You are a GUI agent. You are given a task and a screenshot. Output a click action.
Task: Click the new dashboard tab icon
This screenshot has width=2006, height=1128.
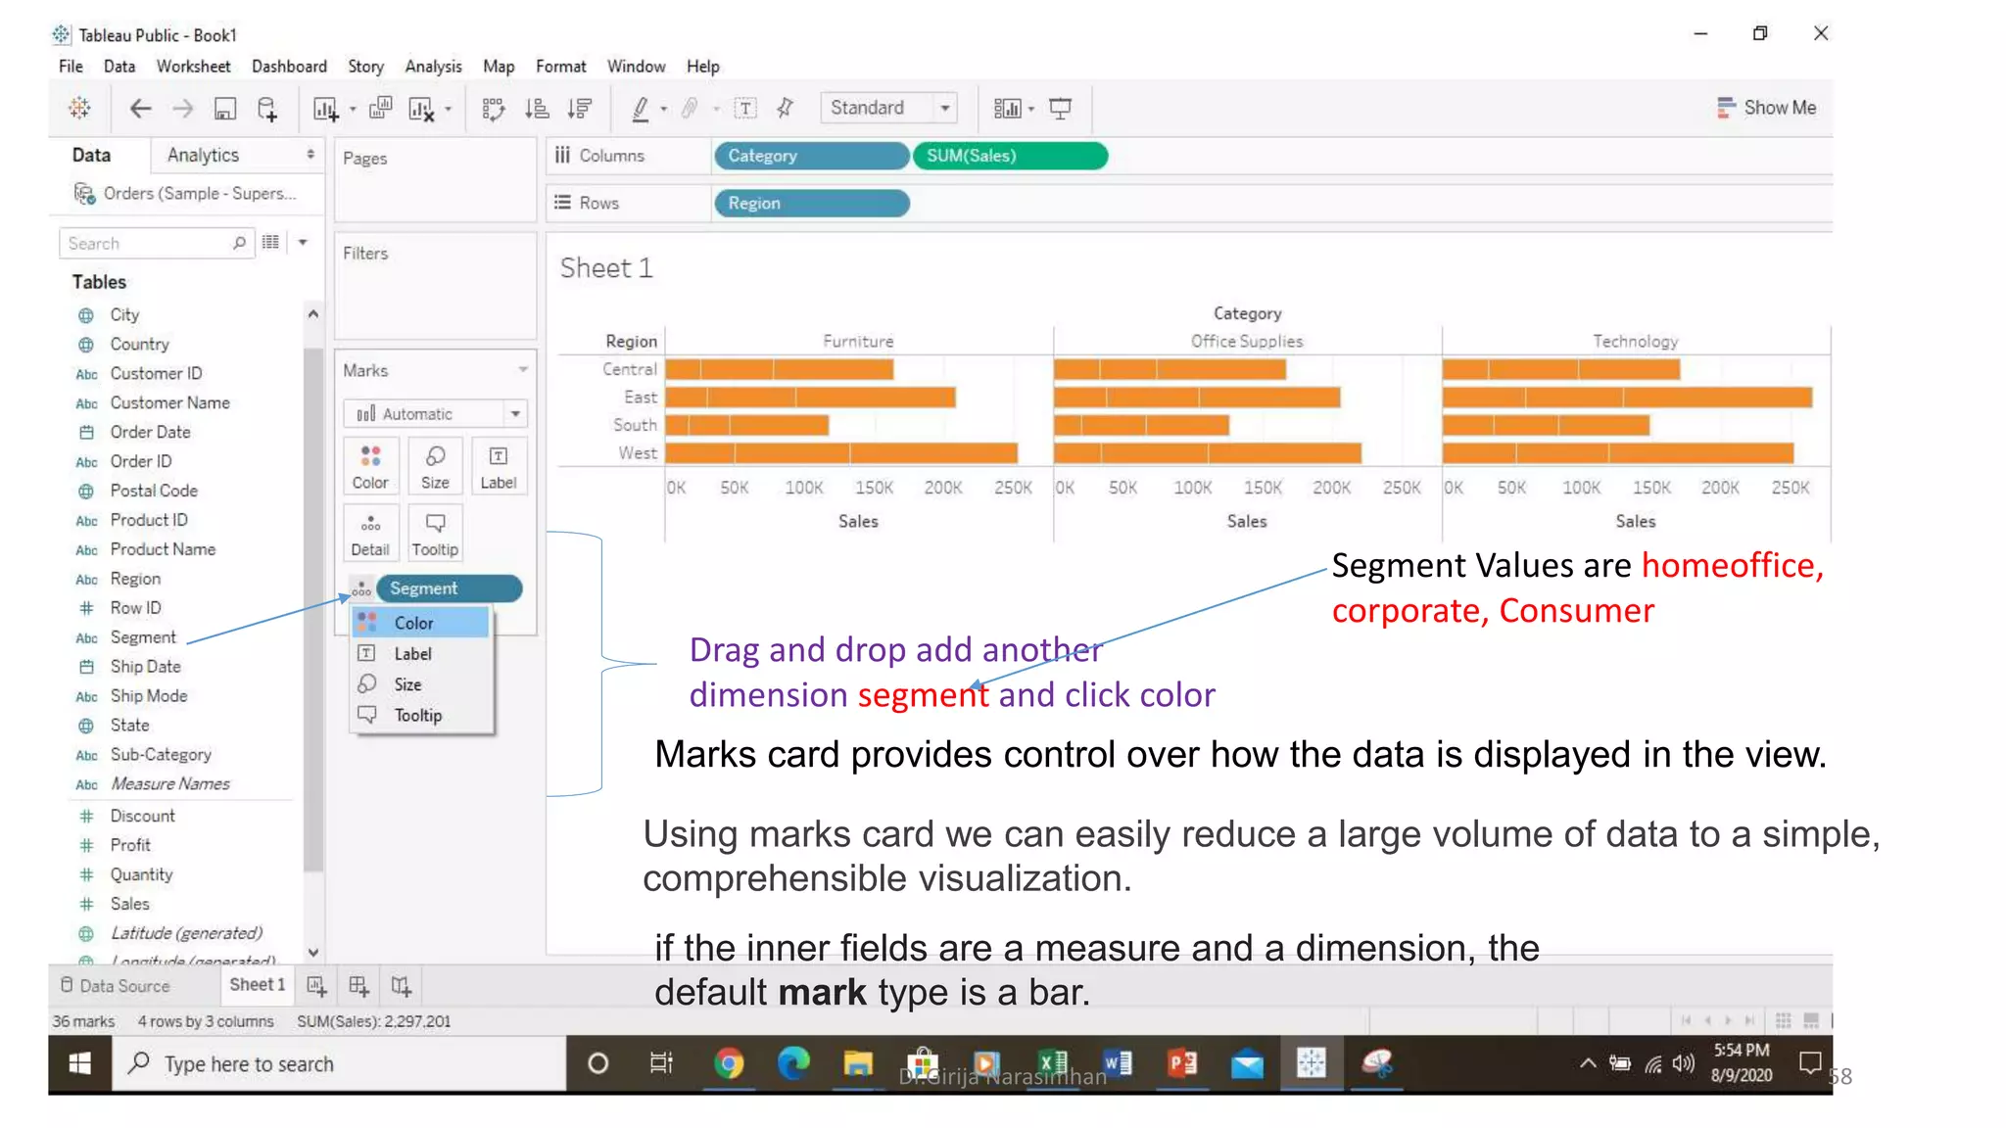[x=358, y=986]
